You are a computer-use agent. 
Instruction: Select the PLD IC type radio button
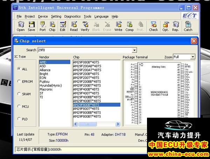pyautogui.click(x=19, y=119)
